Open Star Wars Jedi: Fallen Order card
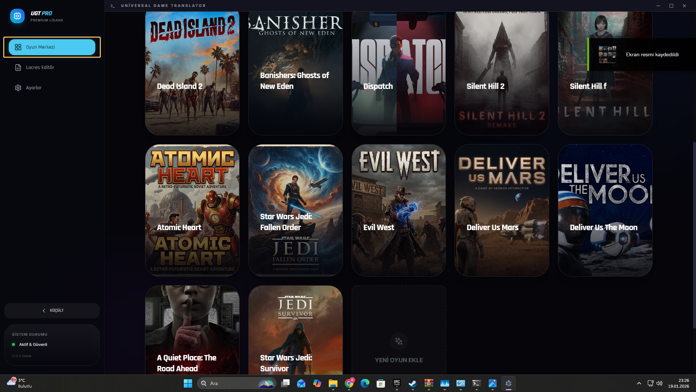Viewport: 696px width, 392px height. point(295,210)
